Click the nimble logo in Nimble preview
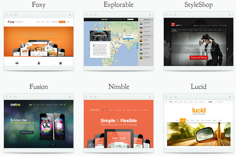This screenshot has height=156, width=236. (94, 110)
